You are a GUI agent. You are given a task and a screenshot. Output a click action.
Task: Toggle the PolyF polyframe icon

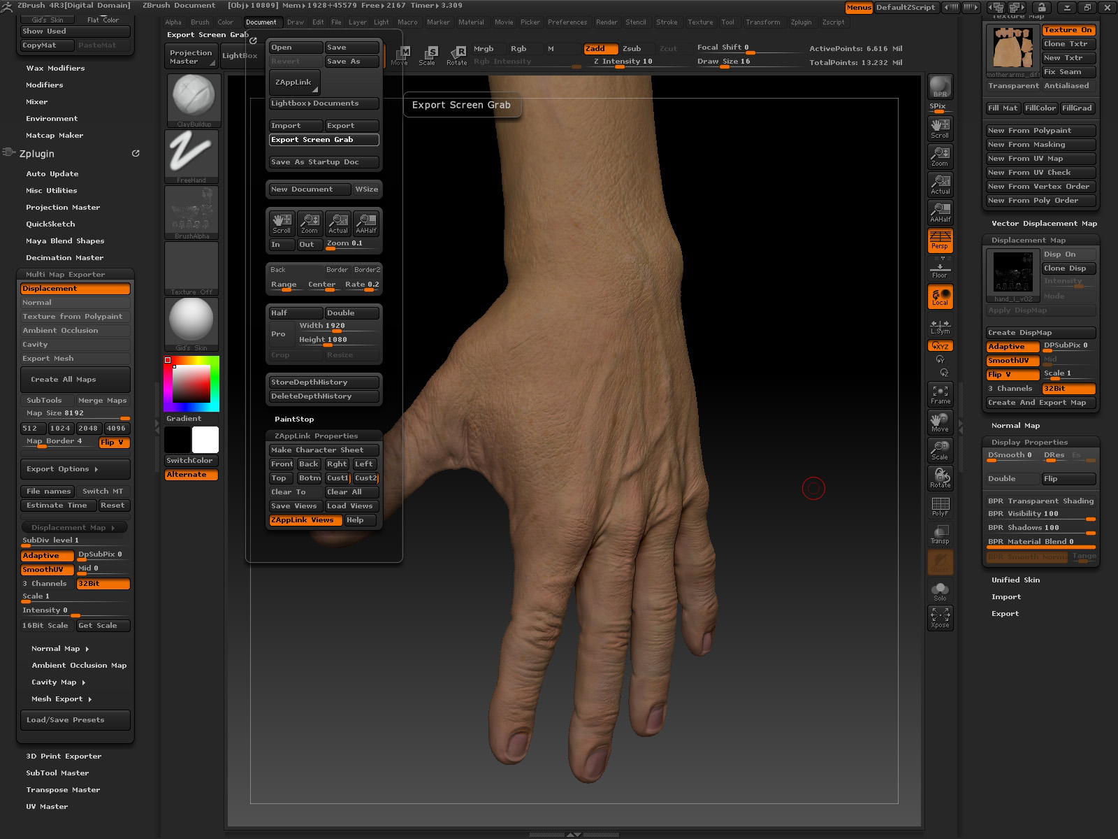[x=941, y=506]
